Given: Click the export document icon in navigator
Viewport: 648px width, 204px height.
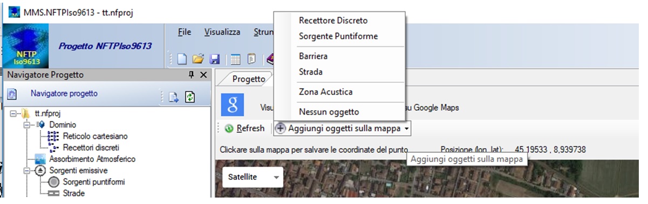Looking at the screenshot, I should point(174,97).
